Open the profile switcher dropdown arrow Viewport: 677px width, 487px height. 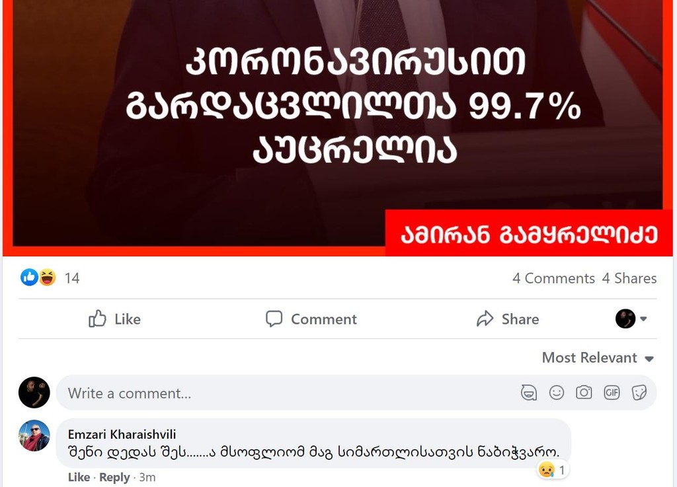[x=643, y=318]
